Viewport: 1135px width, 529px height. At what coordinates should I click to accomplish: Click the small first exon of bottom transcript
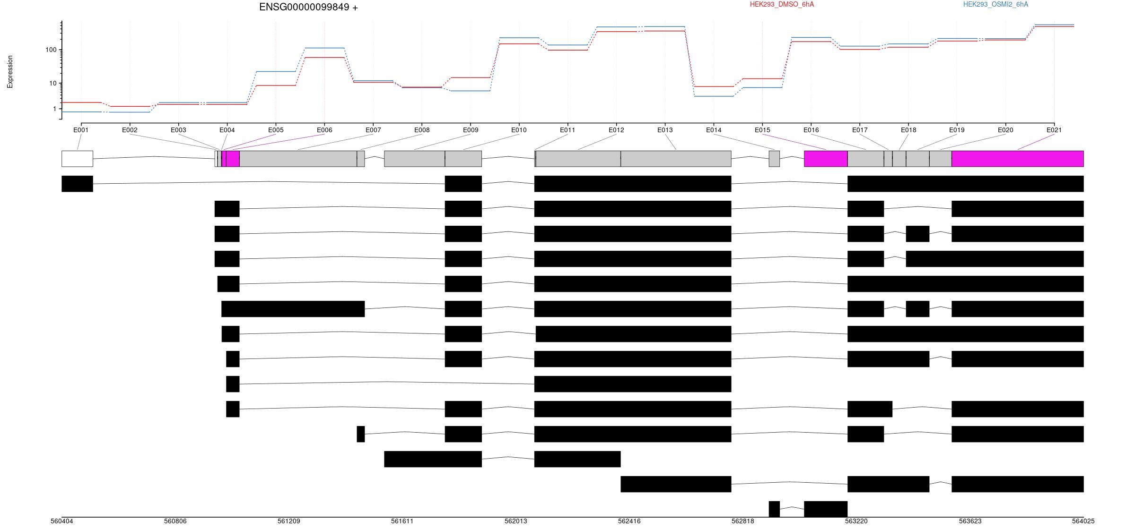click(774, 509)
